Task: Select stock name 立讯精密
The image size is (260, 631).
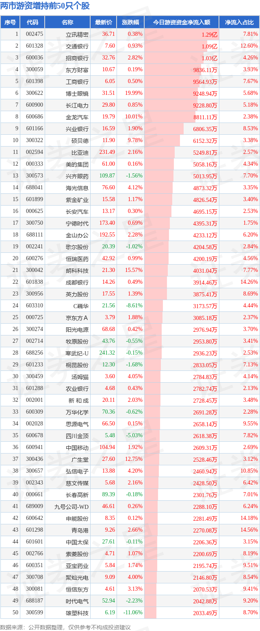Action: pos(77,35)
